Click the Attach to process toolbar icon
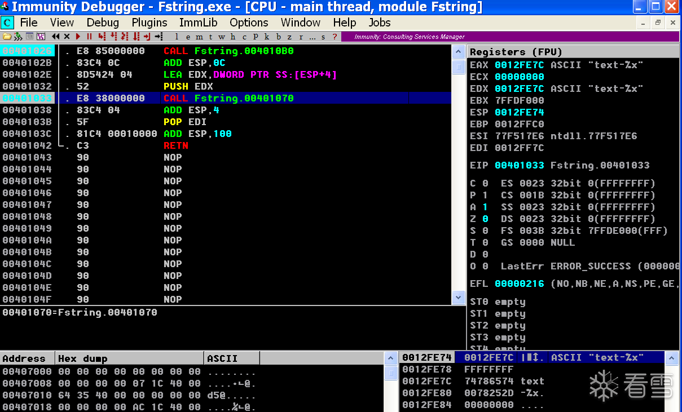This screenshot has height=412, width=682. tap(18, 37)
